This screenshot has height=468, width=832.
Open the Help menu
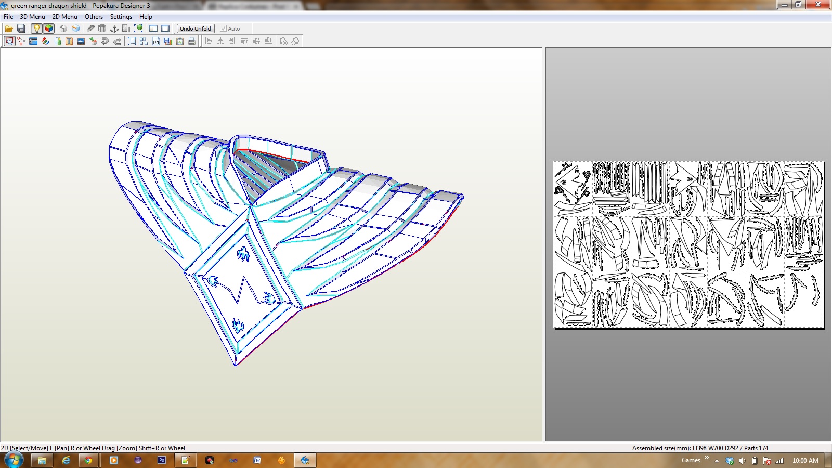coord(146,17)
